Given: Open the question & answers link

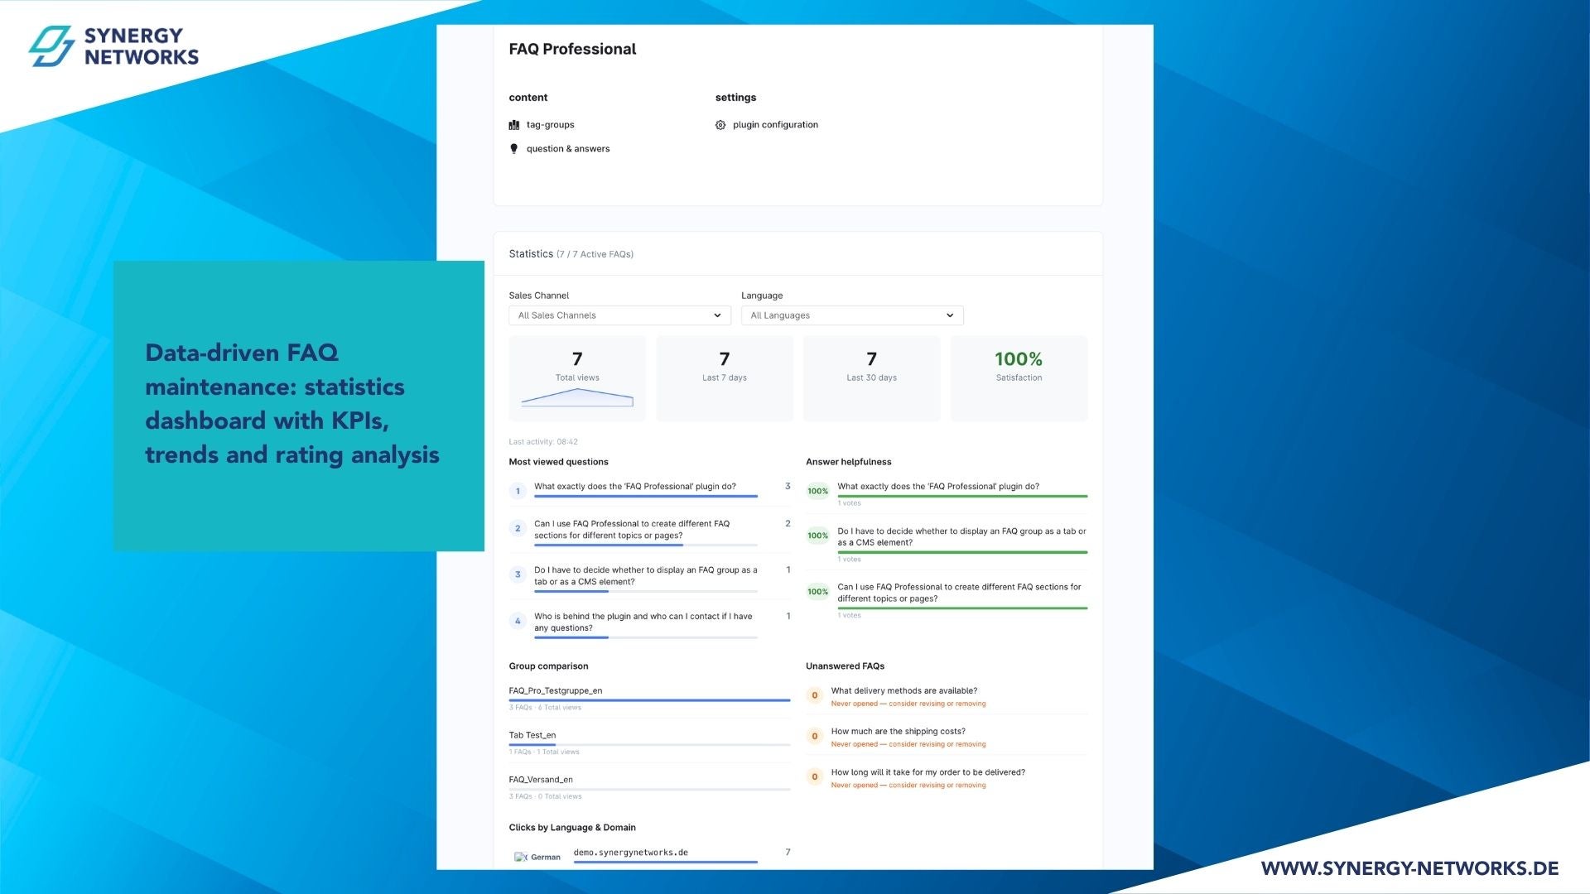Looking at the screenshot, I should point(568,149).
